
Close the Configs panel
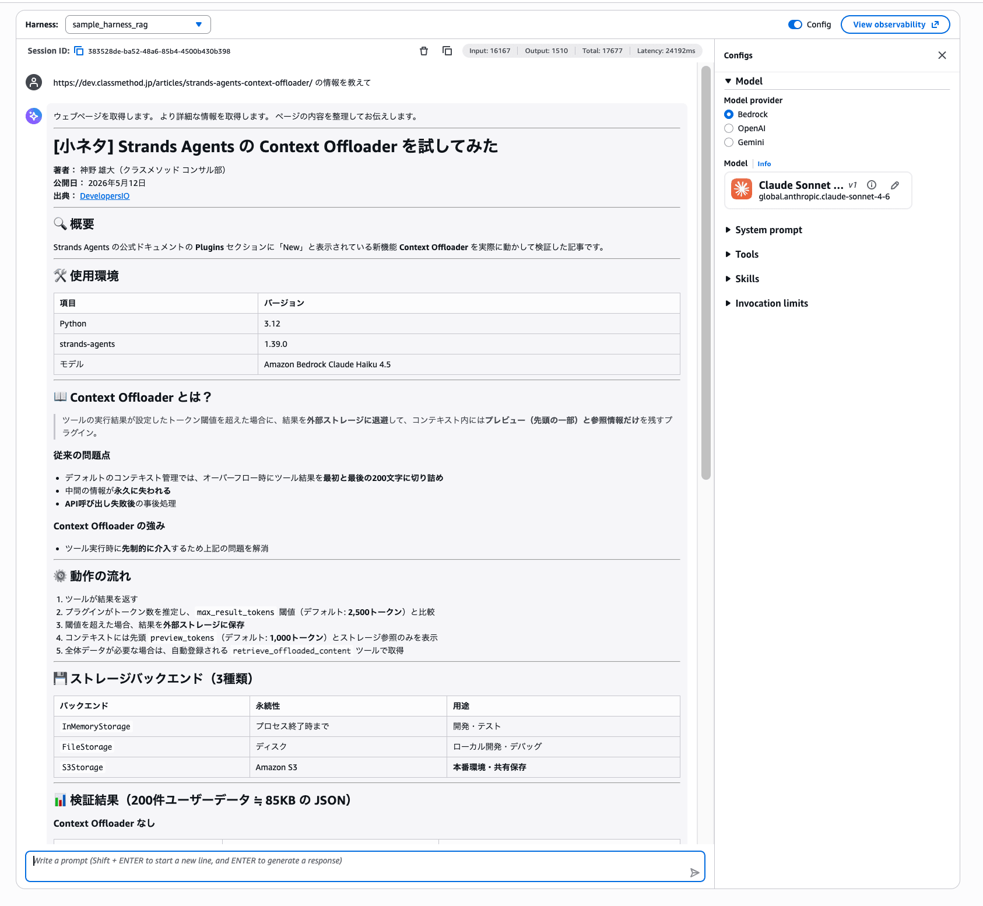click(942, 55)
